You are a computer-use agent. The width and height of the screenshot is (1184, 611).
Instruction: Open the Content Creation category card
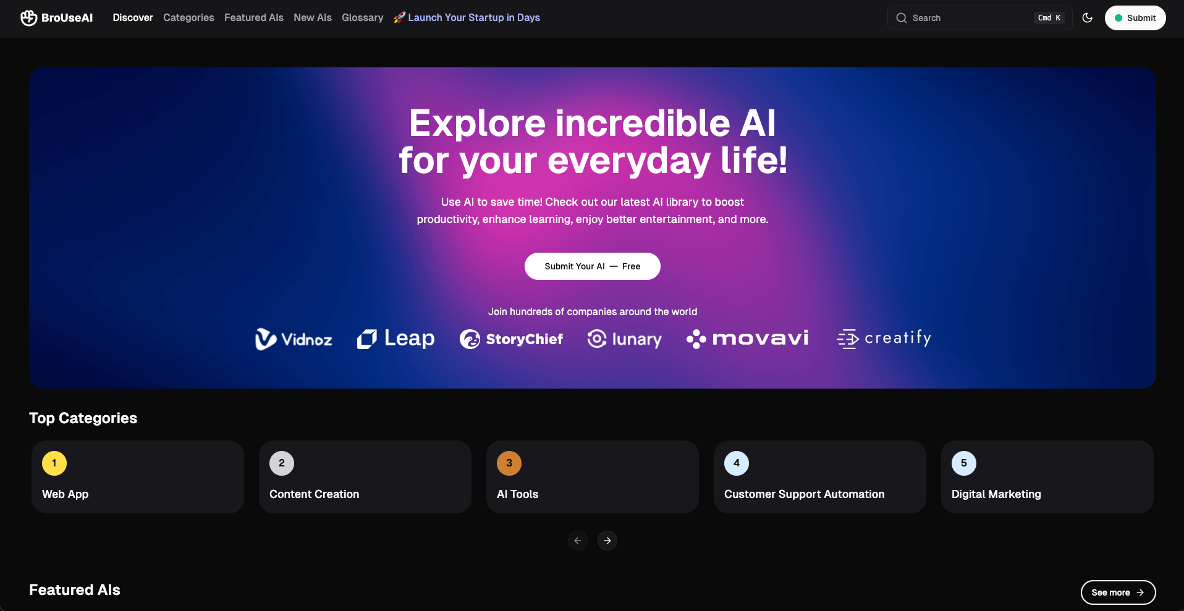coord(365,477)
